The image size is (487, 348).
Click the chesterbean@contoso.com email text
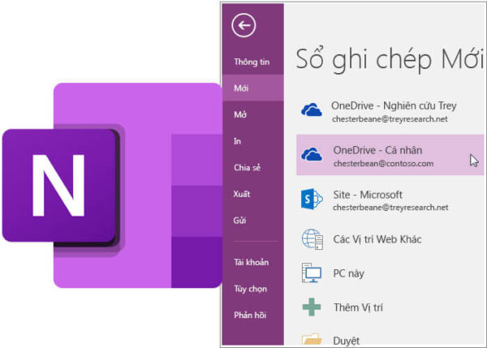click(384, 164)
